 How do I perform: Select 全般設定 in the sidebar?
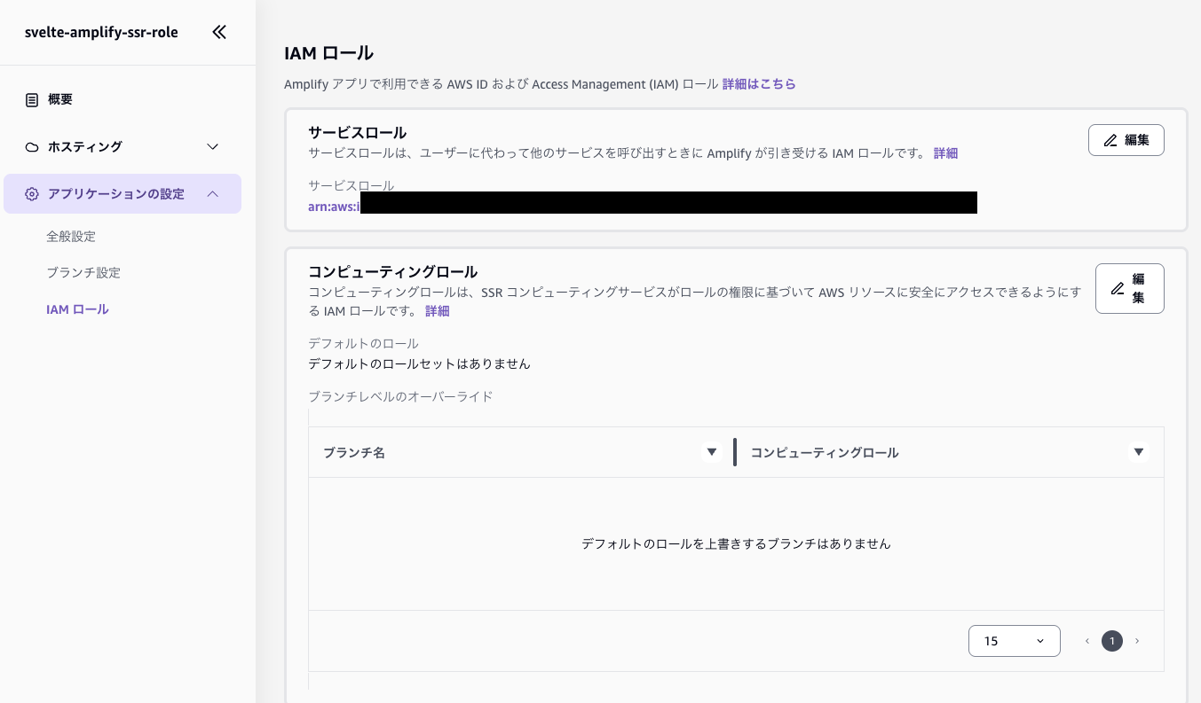[71, 236]
